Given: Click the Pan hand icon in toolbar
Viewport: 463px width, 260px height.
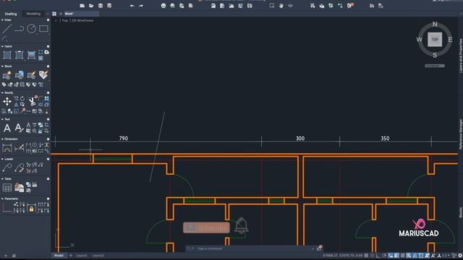Looking at the screenshot, I should coord(281,6).
